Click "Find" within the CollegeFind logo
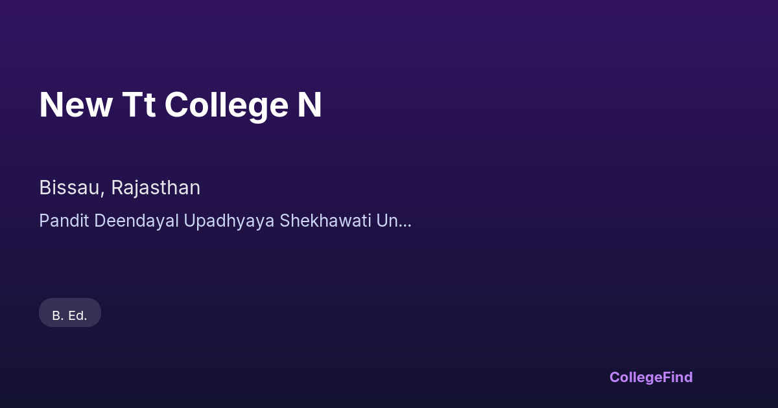Screen dimensions: 778x408 (x=676, y=377)
